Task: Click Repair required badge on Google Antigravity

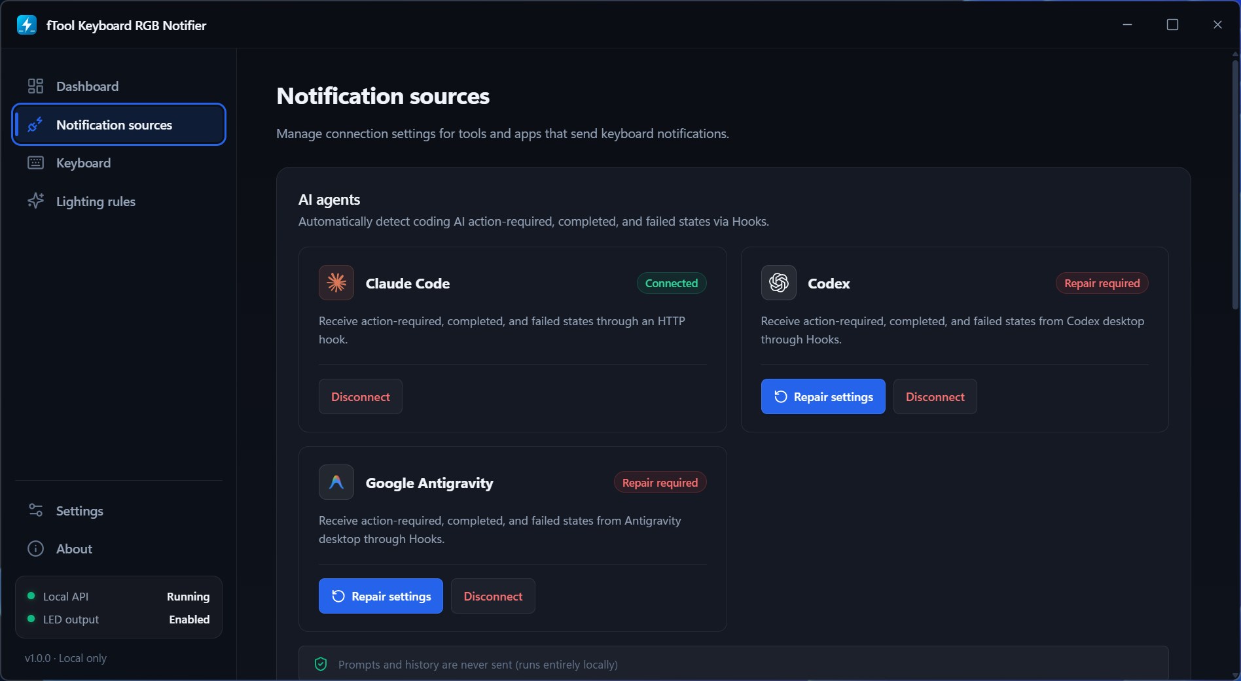Action: 660,482
